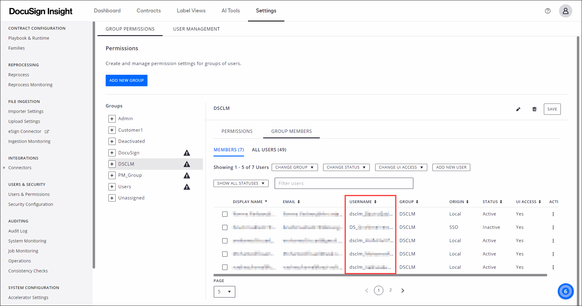Expand the DocuSign group plus box
The height and width of the screenshot is (306, 582).
point(112,153)
